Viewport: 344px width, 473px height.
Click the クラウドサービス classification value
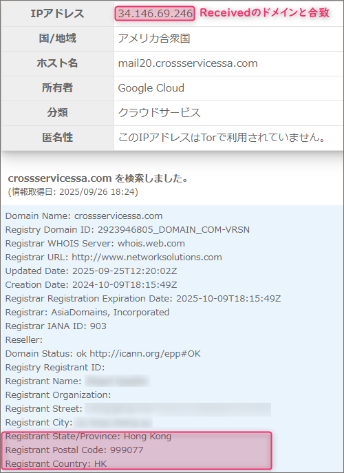[159, 113]
